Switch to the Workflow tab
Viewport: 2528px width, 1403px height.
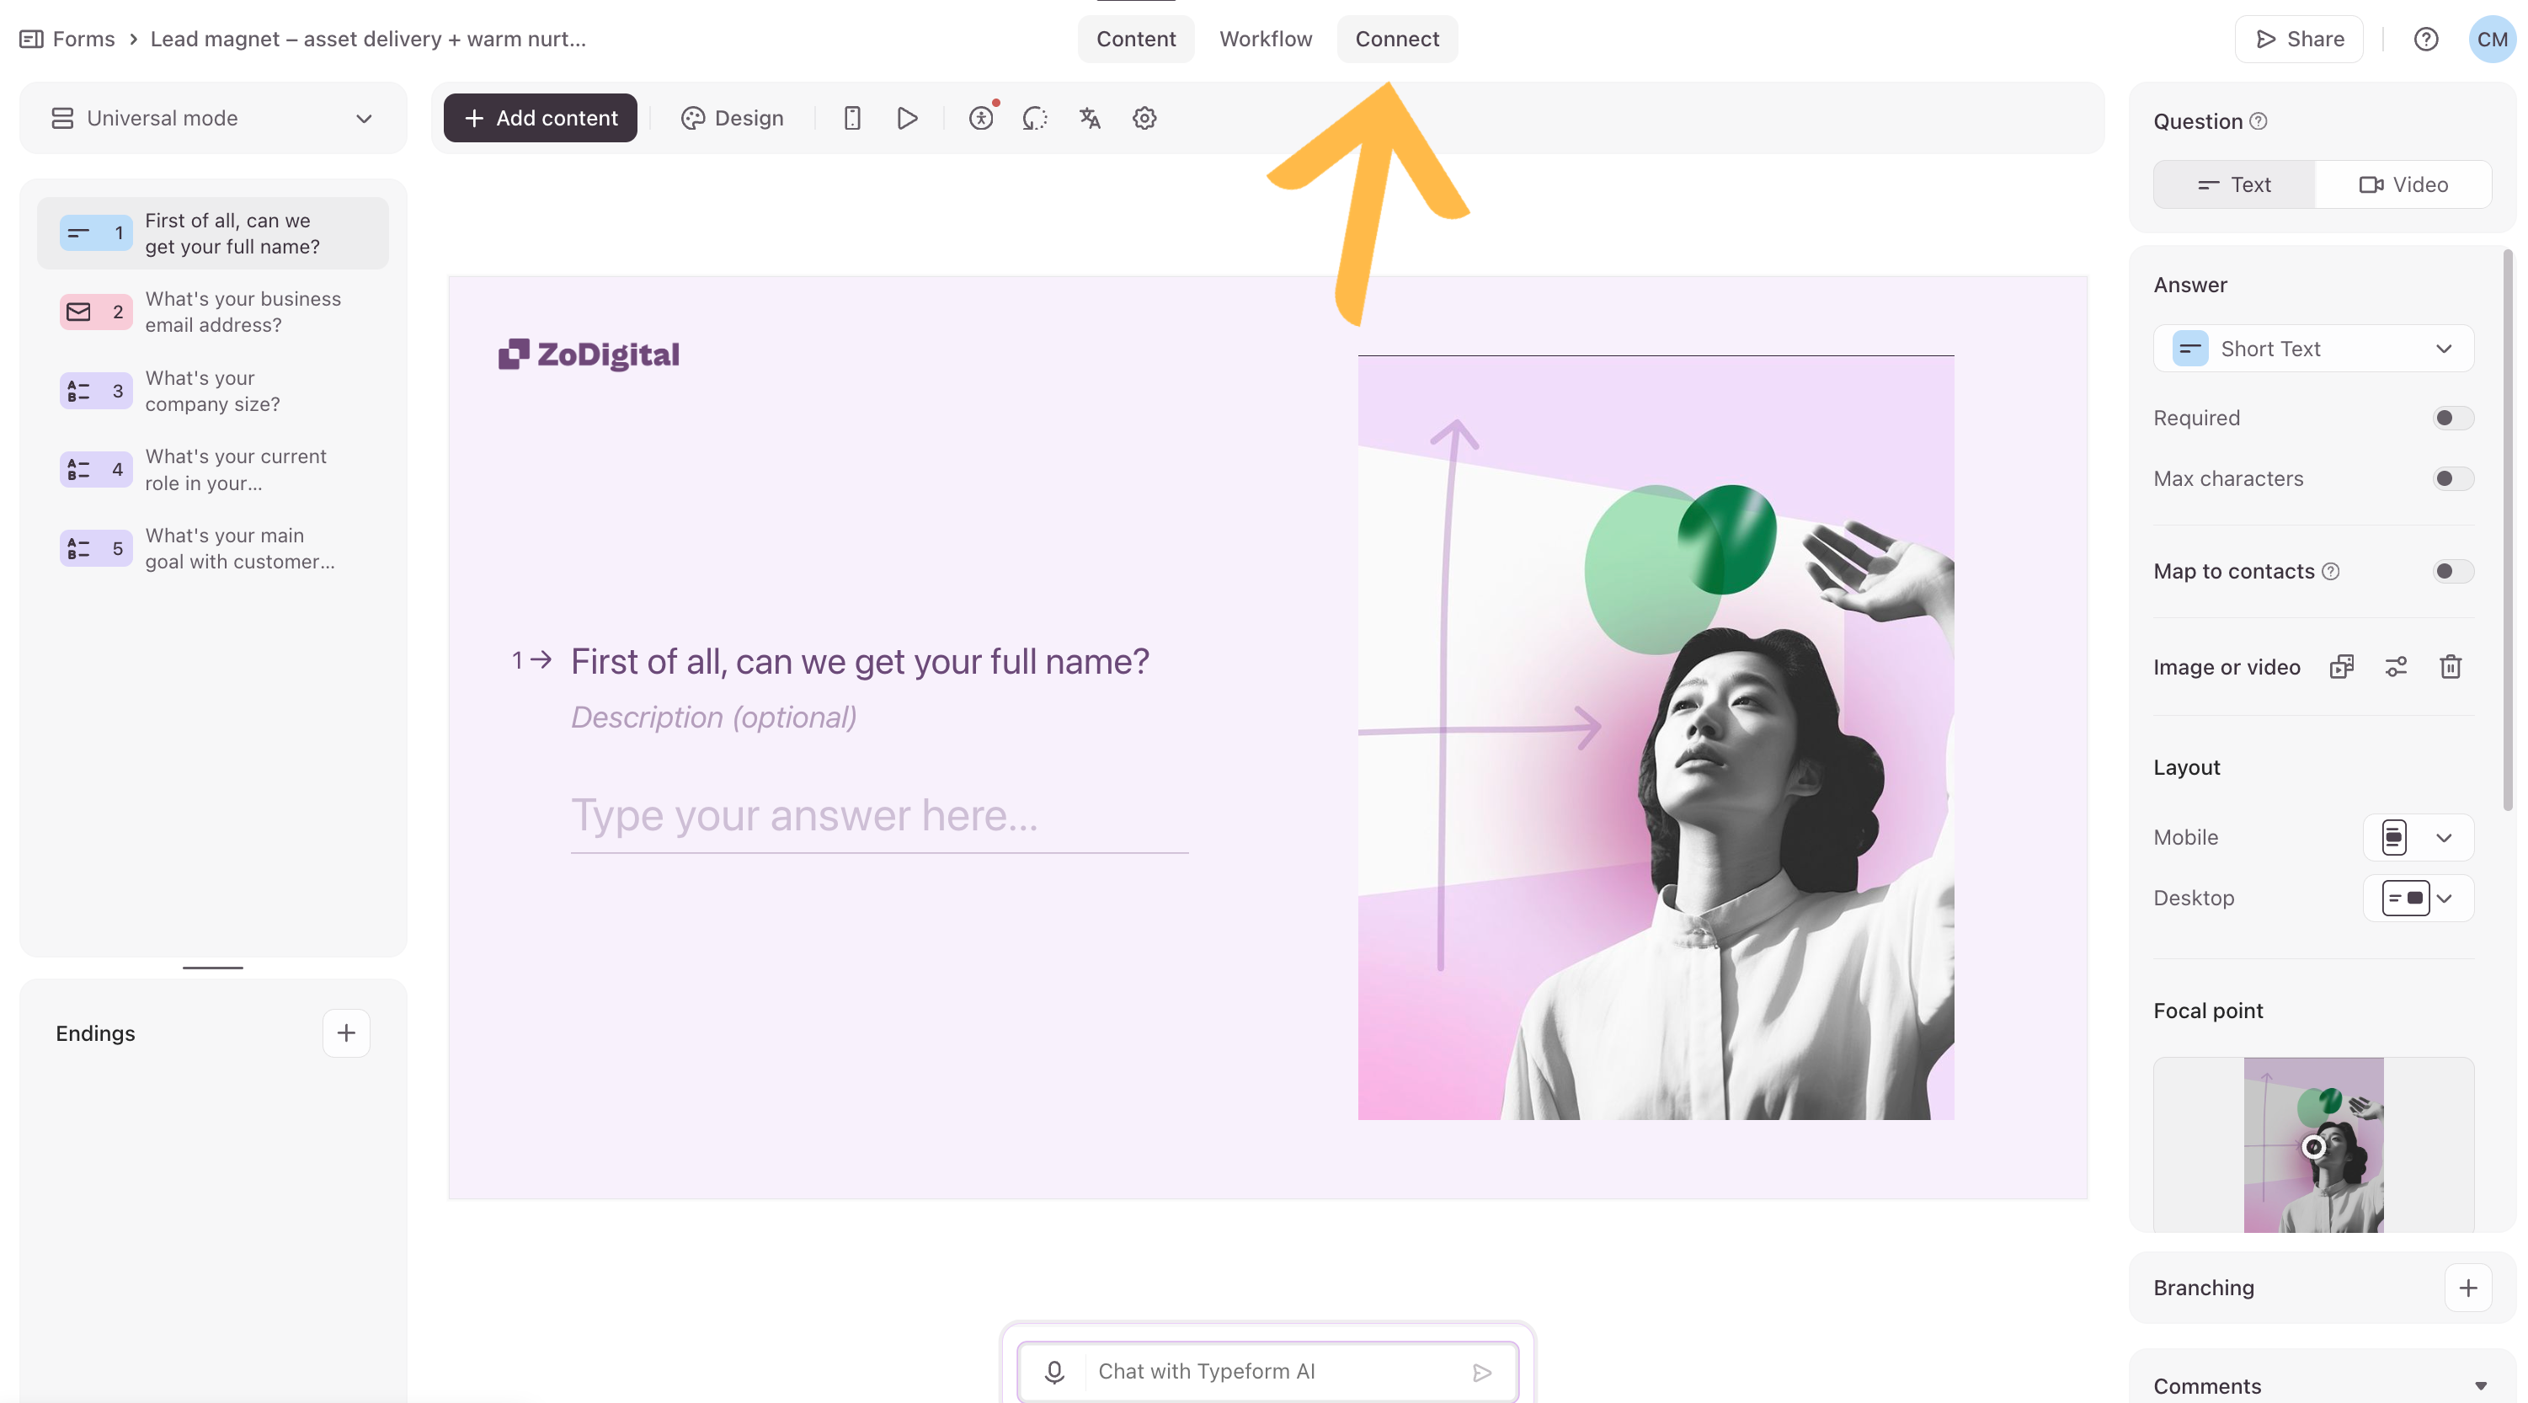1265,40
